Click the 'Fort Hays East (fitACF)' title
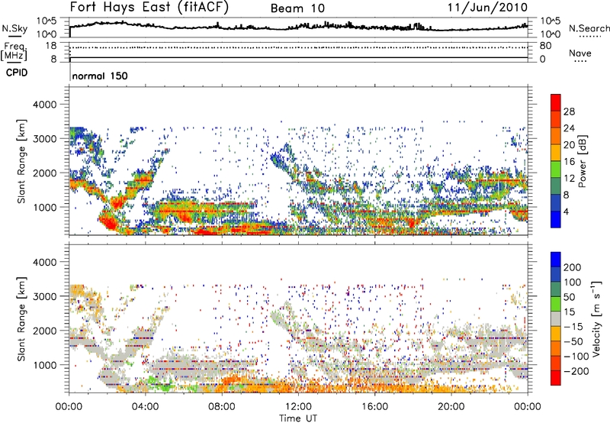Image resolution: width=610 pixels, height=423 pixels. pos(149,8)
